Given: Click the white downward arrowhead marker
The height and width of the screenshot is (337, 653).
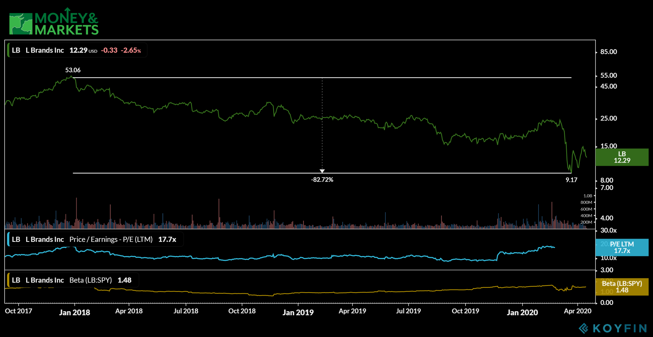Looking at the screenshot, I should tap(322, 171).
